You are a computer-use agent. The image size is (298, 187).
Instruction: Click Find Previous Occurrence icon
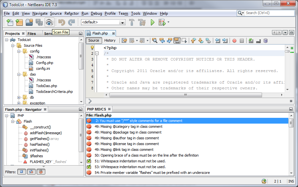(x=162, y=41)
